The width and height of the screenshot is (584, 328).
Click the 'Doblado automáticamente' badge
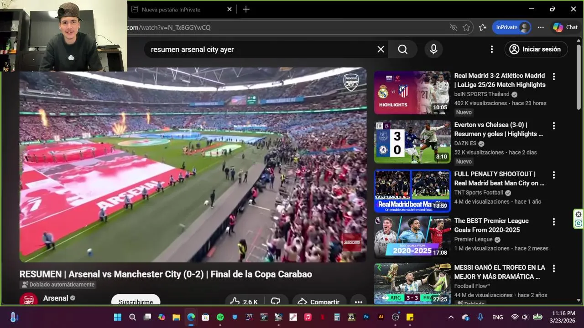coord(57,285)
